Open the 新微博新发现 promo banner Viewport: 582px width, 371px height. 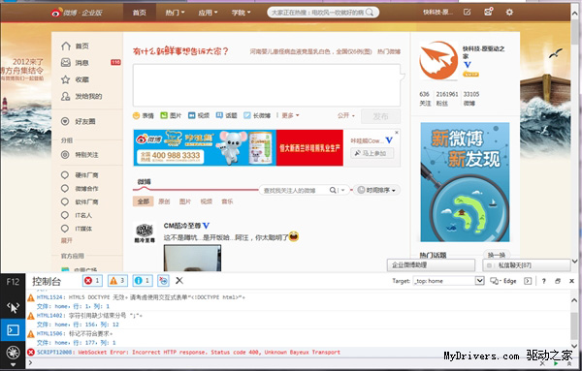click(x=465, y=182)
